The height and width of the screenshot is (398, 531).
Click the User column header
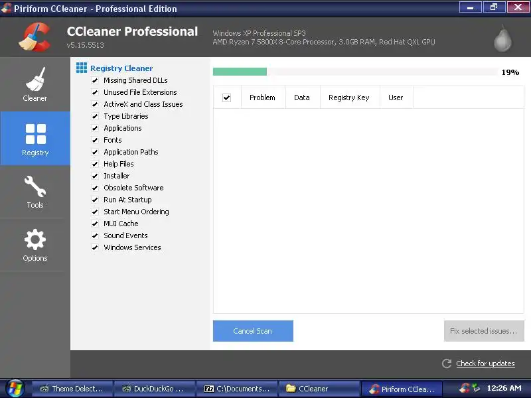pyautogui.click(x=396, y=98)
